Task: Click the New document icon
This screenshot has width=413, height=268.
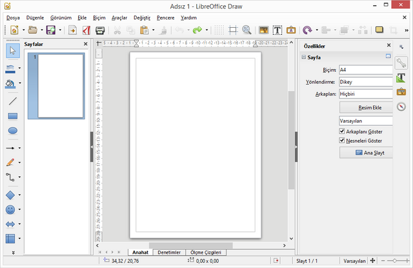Action: point(14,30)
